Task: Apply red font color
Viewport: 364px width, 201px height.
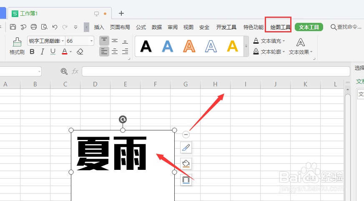Action: pyautogui.click(x=65, y=51)
